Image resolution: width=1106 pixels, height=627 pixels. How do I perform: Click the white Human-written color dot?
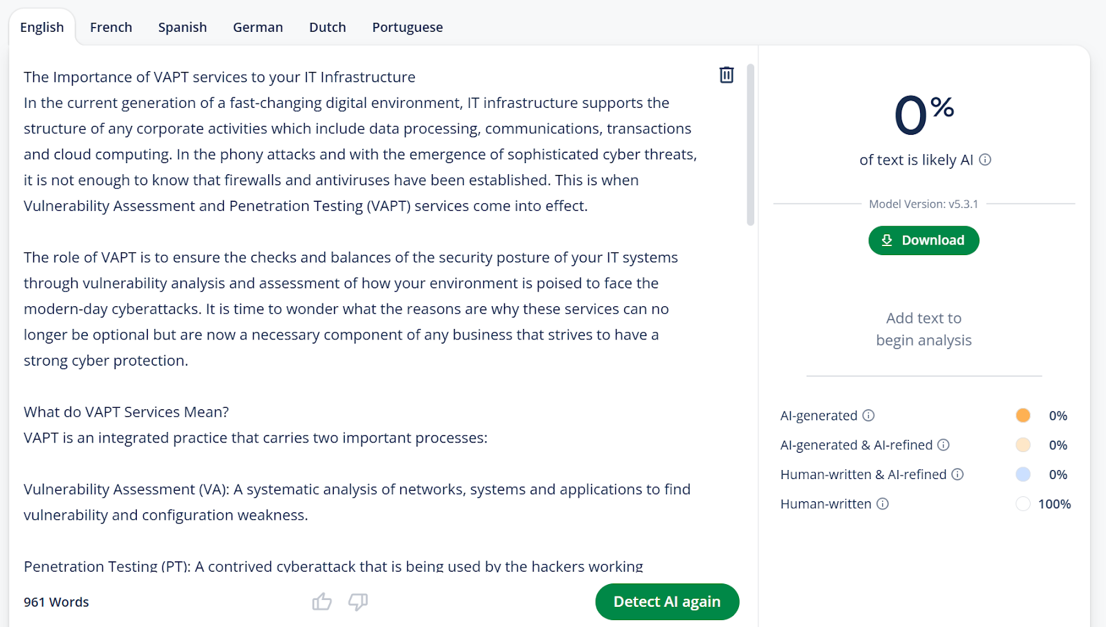(x=1023, y=504)
